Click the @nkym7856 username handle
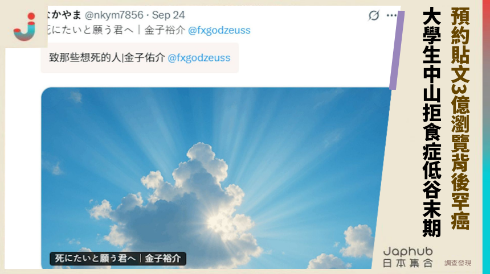The image size is (490, 274). tap(114, 15)
